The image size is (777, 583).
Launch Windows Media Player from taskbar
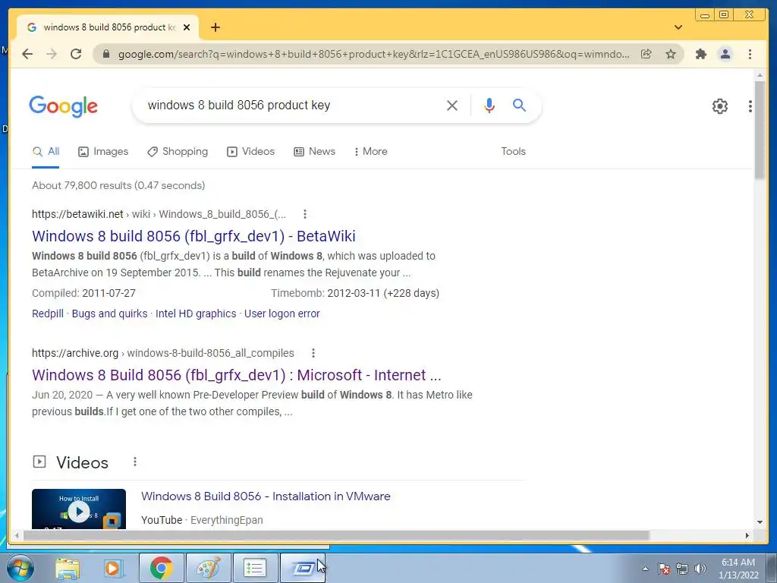(x=112, y=568)
